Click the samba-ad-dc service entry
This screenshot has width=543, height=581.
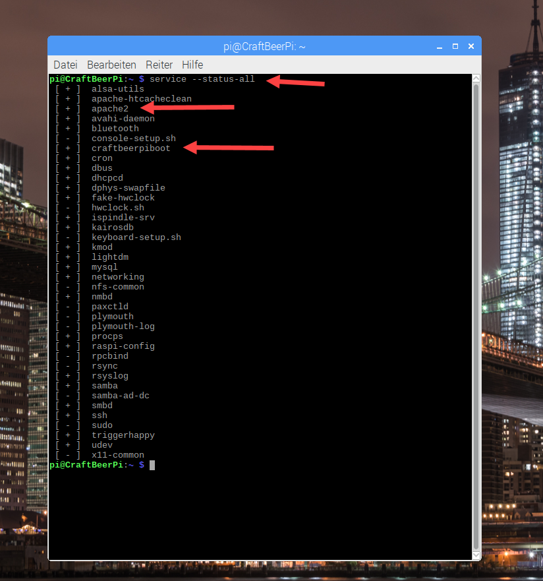(121, 396)
